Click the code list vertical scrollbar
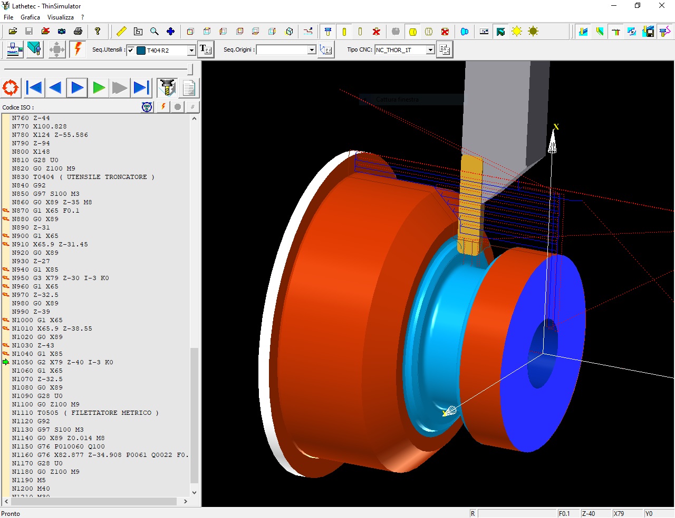The width and height of the screenshot is (675, 518). 194,415
